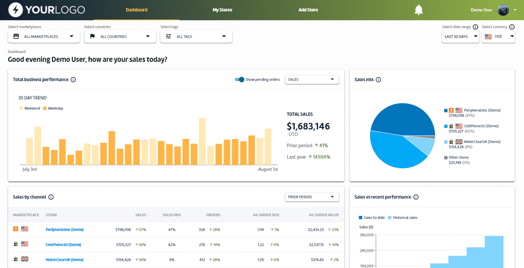Click UK flag icon in WaterClearUK table row
524x268 pixels.
click(x=24, y=259)
